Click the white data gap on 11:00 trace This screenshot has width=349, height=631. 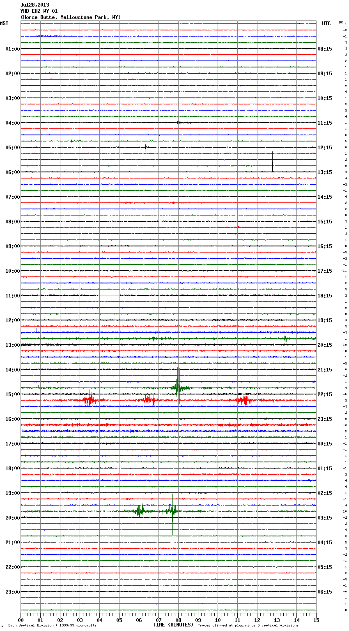point(109,295)
